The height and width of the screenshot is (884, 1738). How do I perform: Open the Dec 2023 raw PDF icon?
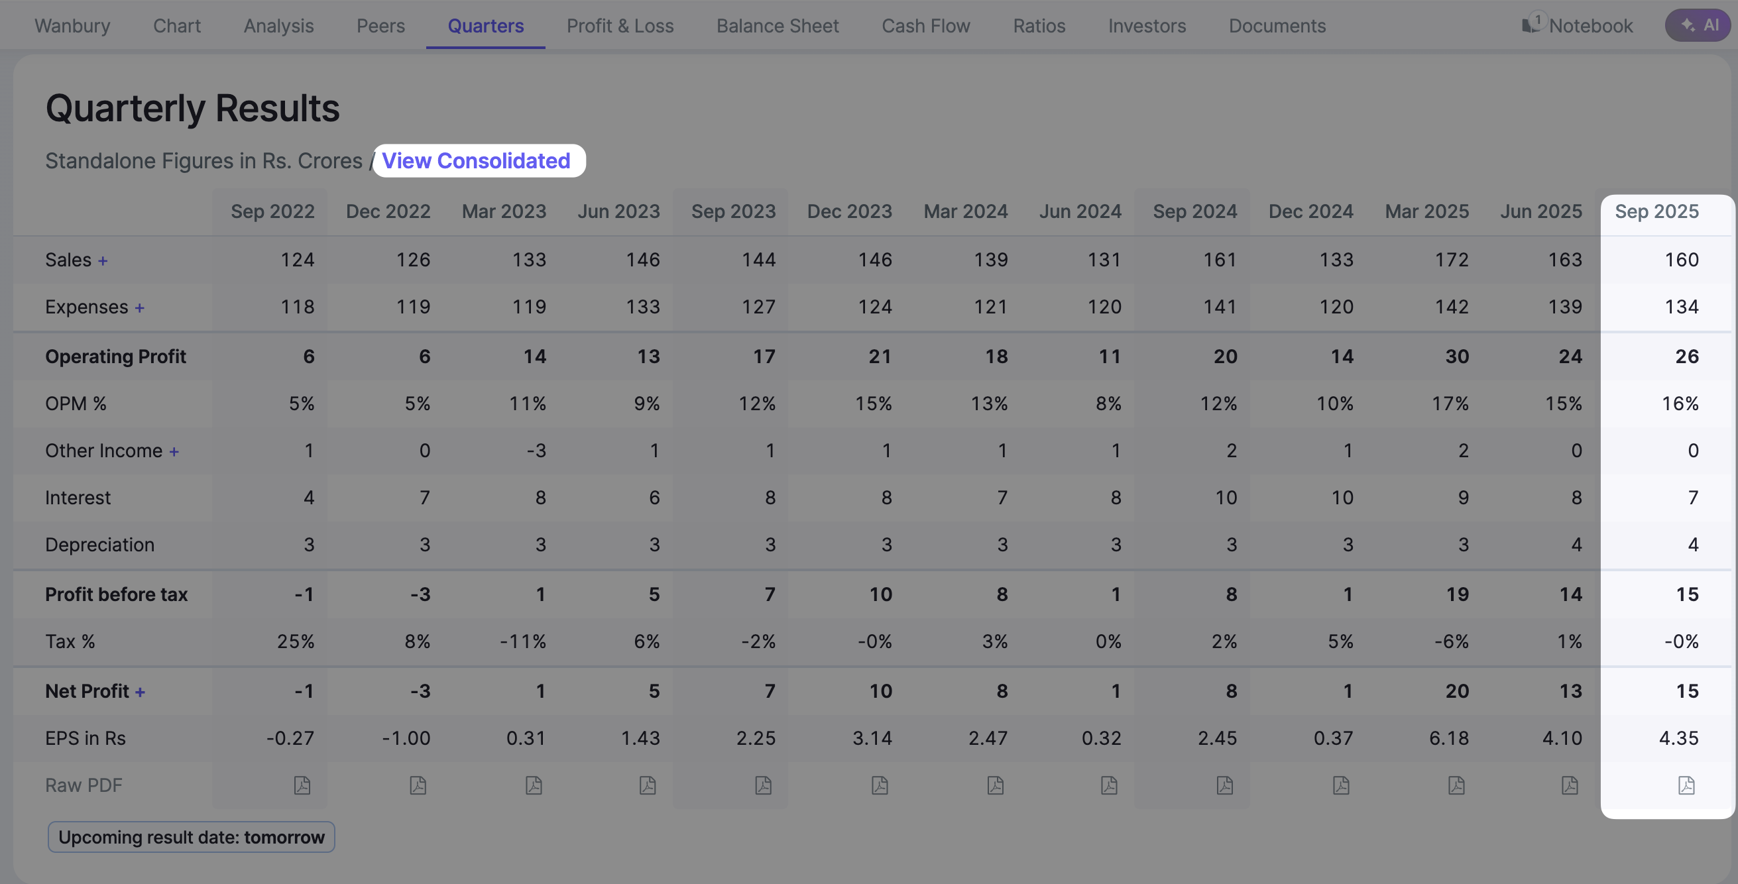pyautogui.click(x=879, y=785)
